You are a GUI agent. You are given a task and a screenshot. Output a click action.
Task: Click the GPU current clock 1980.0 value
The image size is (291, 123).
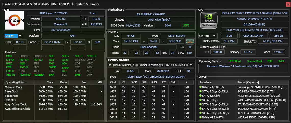tap(217, 52)
